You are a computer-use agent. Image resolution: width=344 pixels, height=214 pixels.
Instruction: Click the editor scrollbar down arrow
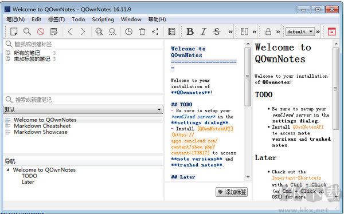pos(248,177)
